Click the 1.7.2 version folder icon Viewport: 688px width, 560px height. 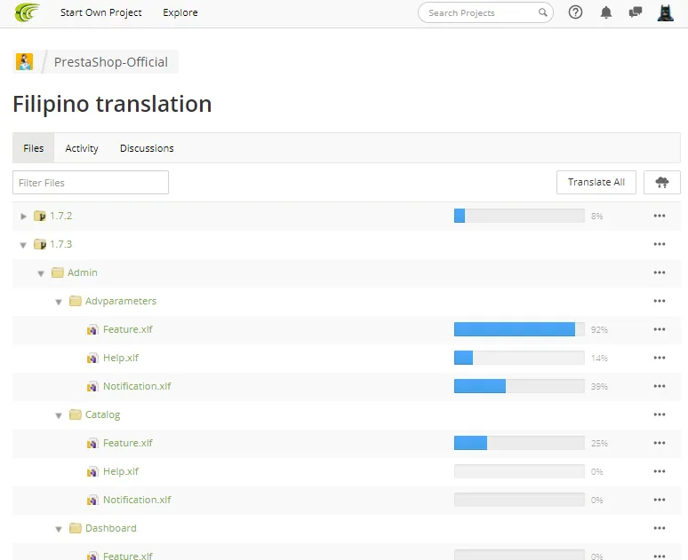click(39, 216)
